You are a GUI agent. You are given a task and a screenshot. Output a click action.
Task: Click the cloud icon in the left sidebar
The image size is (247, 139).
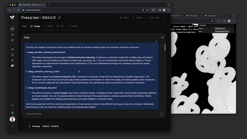pyautogui.click(x=12, y=105)
